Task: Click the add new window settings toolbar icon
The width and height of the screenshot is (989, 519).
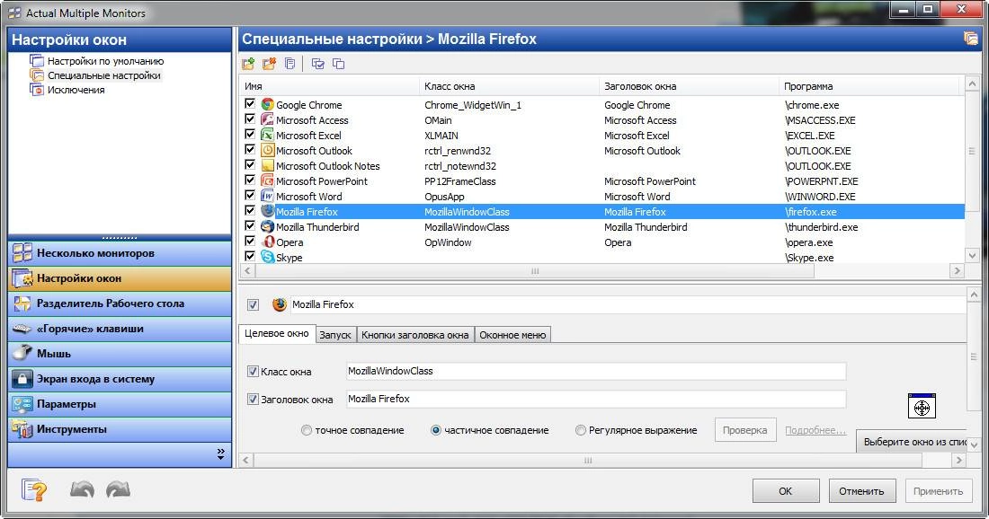Action: (248, 64)
